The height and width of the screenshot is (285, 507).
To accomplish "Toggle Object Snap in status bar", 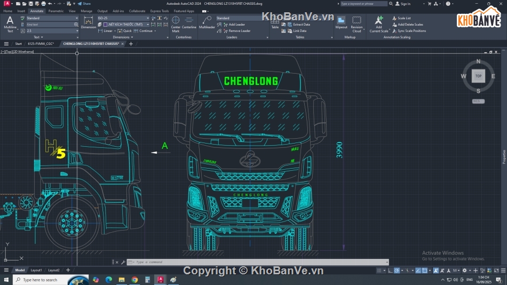I will [x=425, y=271].
